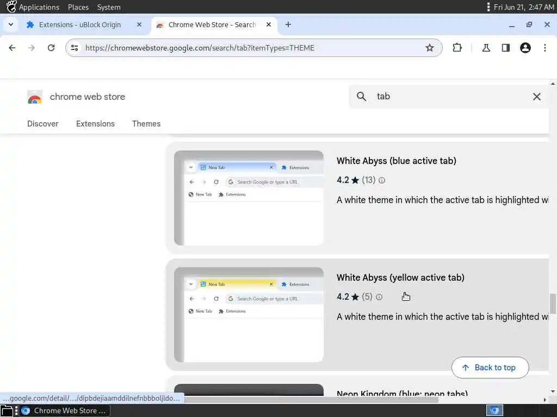Open the Extensions puzzle icon
557x417 pixels.
[x=457, y=48]
